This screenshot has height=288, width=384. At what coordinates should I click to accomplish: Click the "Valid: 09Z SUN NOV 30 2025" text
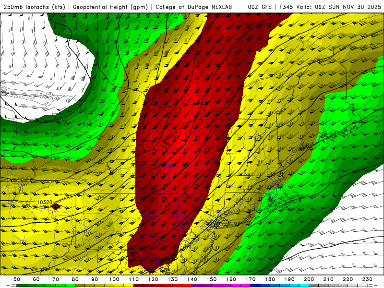click(x=339, y=7)
